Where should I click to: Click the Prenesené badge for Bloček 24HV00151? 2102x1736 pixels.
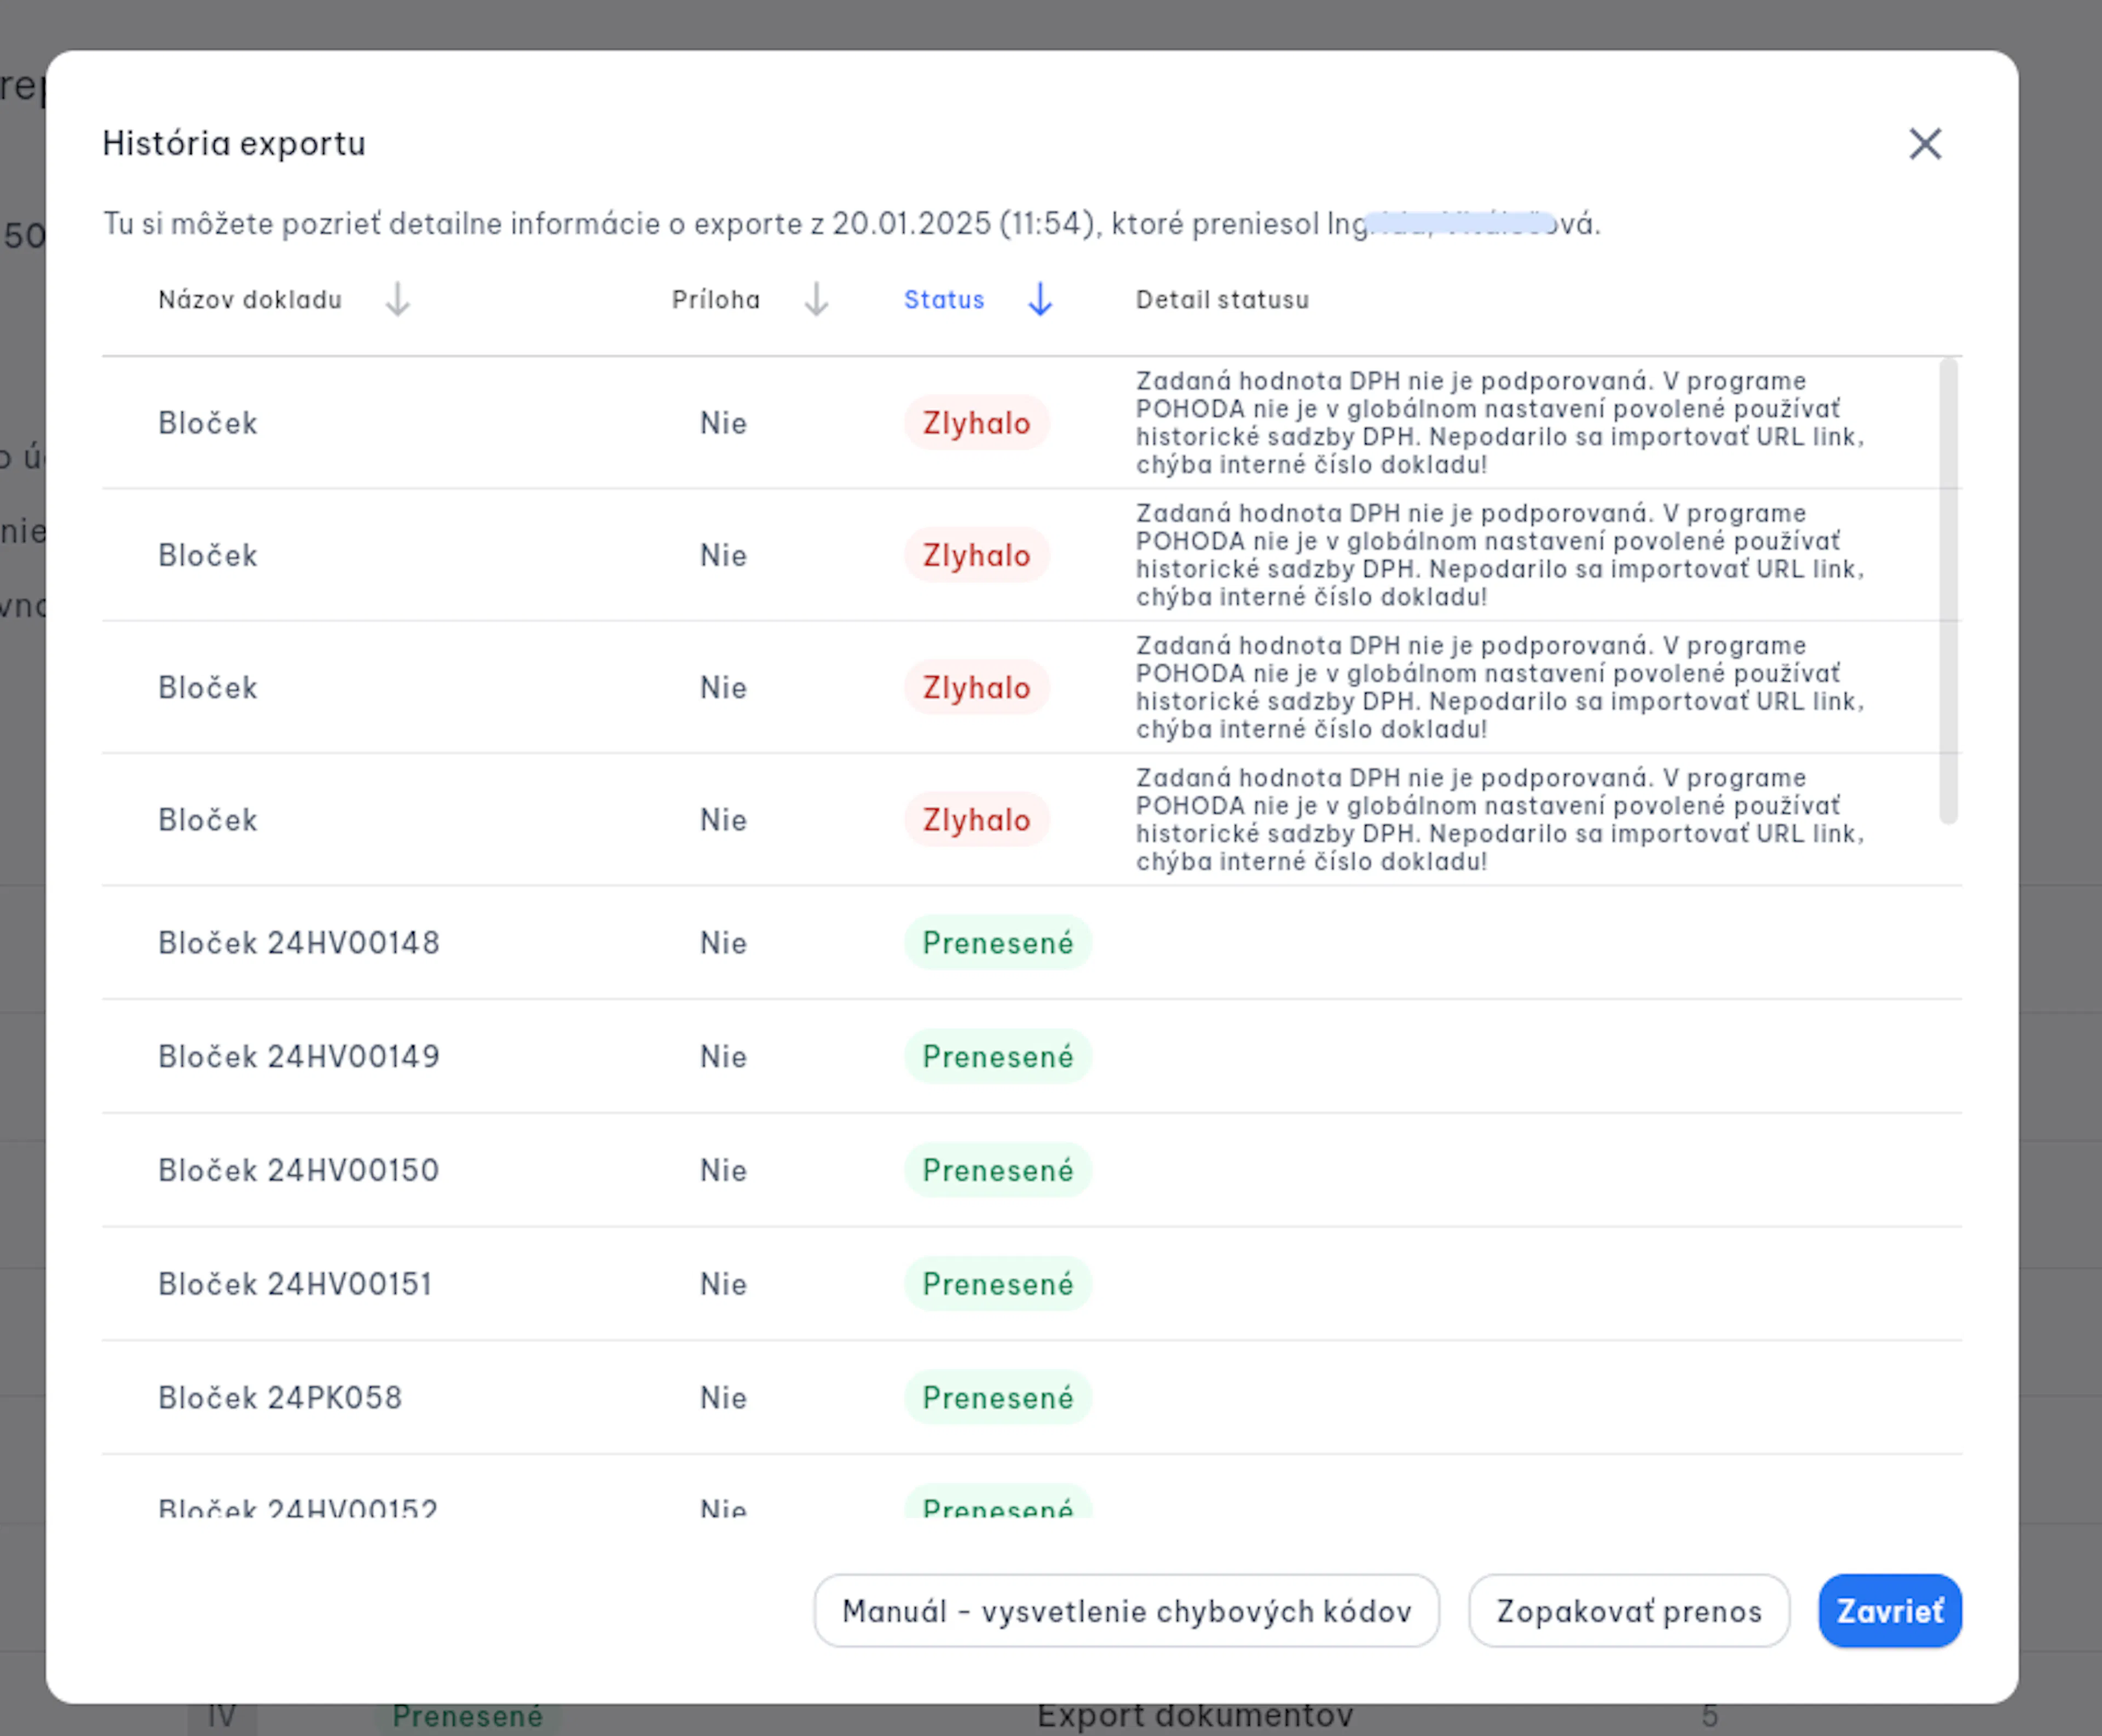(997, 1283)
